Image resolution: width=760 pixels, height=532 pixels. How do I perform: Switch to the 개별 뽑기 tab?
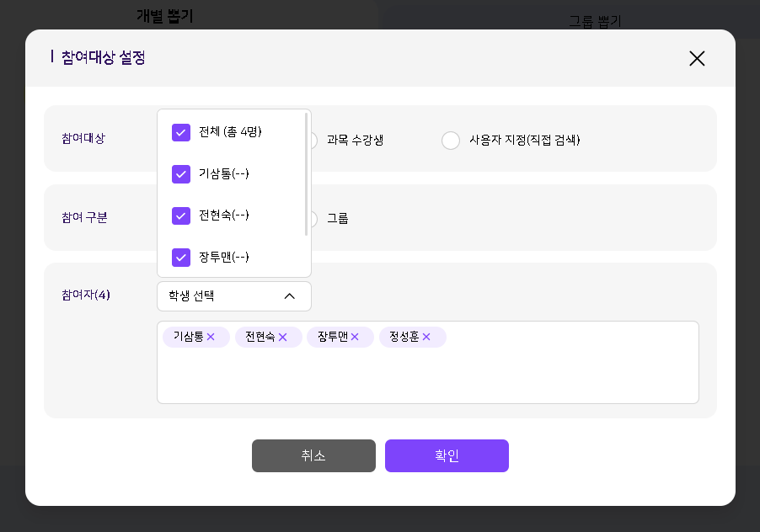(165, 16)
